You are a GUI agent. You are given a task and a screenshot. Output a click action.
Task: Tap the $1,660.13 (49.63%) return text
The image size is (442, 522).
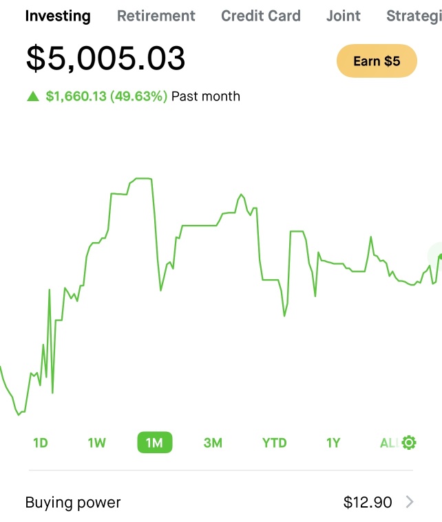point(106,96)
